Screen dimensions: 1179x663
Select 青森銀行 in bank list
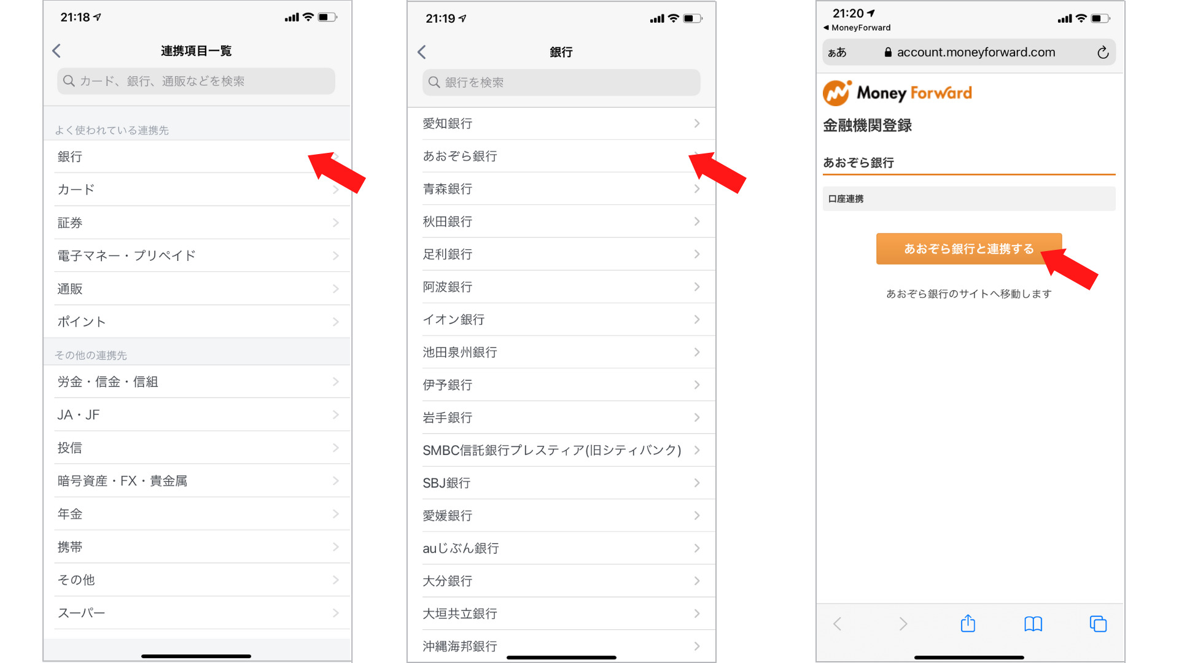(561, 189)
